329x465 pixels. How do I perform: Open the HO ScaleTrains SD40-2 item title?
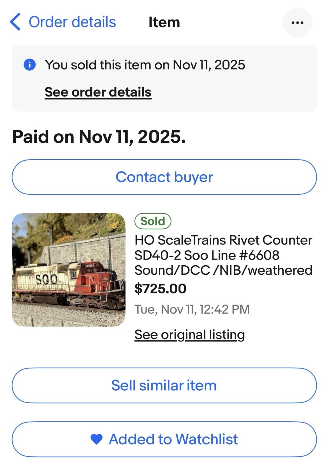[223, 255]
